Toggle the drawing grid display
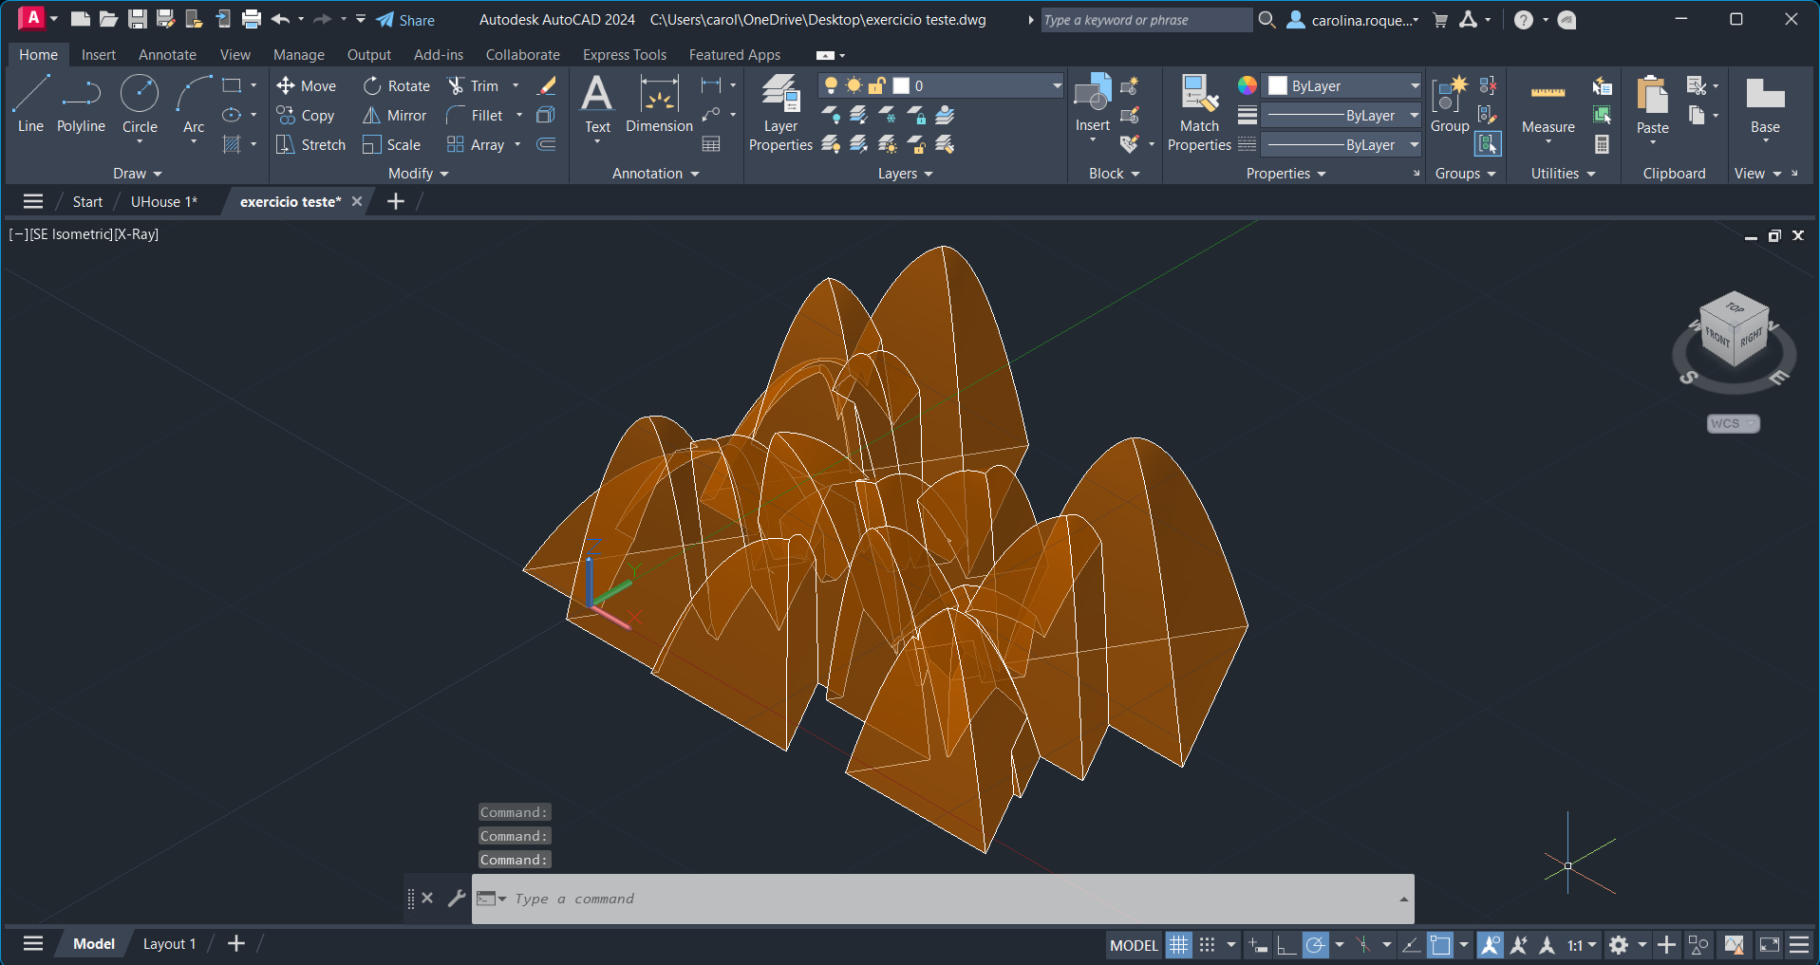This screenshot has width=1820, height=965. pyautogui.click(x=1178, y=945)
